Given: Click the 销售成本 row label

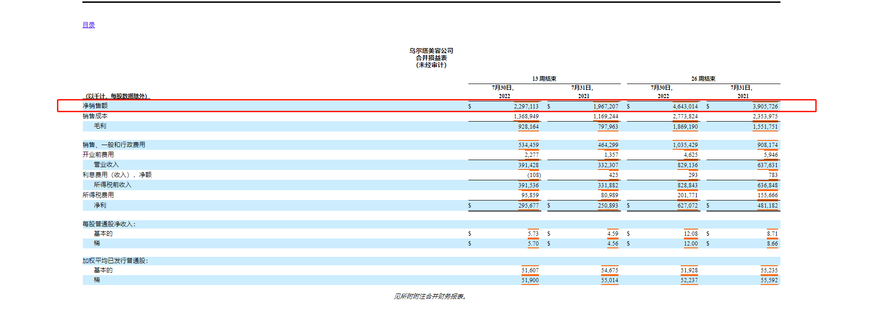Looking at the screenshot, I should point(95,116).
